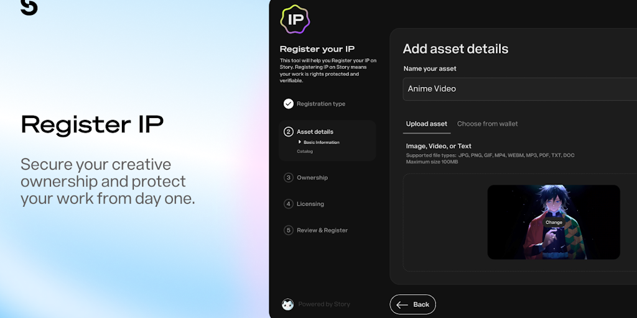
Task: Click the colorful IP badge icon
Action: (295, 19)
